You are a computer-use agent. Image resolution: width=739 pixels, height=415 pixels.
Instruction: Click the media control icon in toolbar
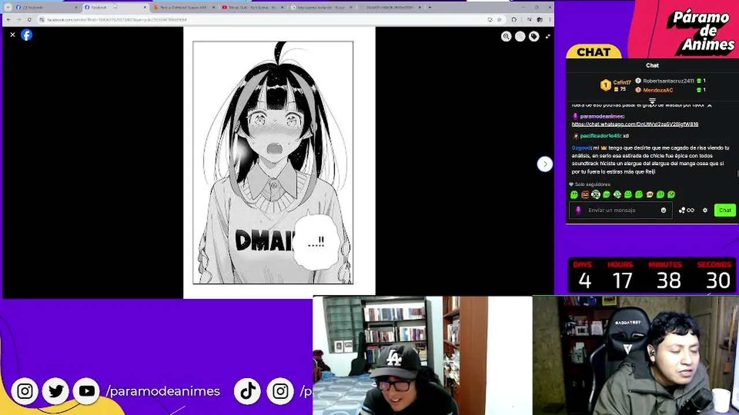pyautogui.click(x=529, y=20)
